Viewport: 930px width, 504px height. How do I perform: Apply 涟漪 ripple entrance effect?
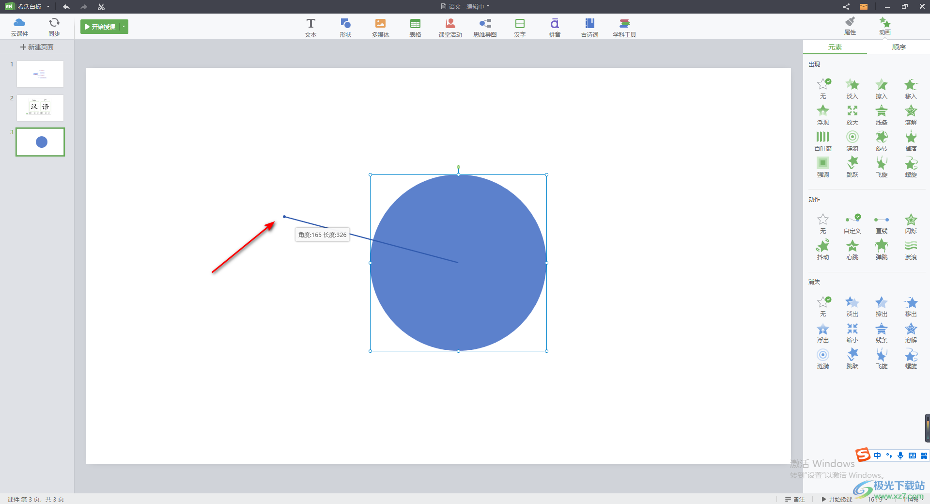(x=852, y=141)
